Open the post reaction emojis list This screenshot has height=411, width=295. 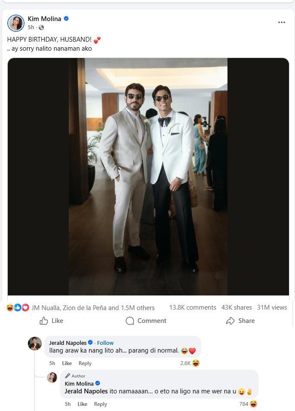(17, 307)
